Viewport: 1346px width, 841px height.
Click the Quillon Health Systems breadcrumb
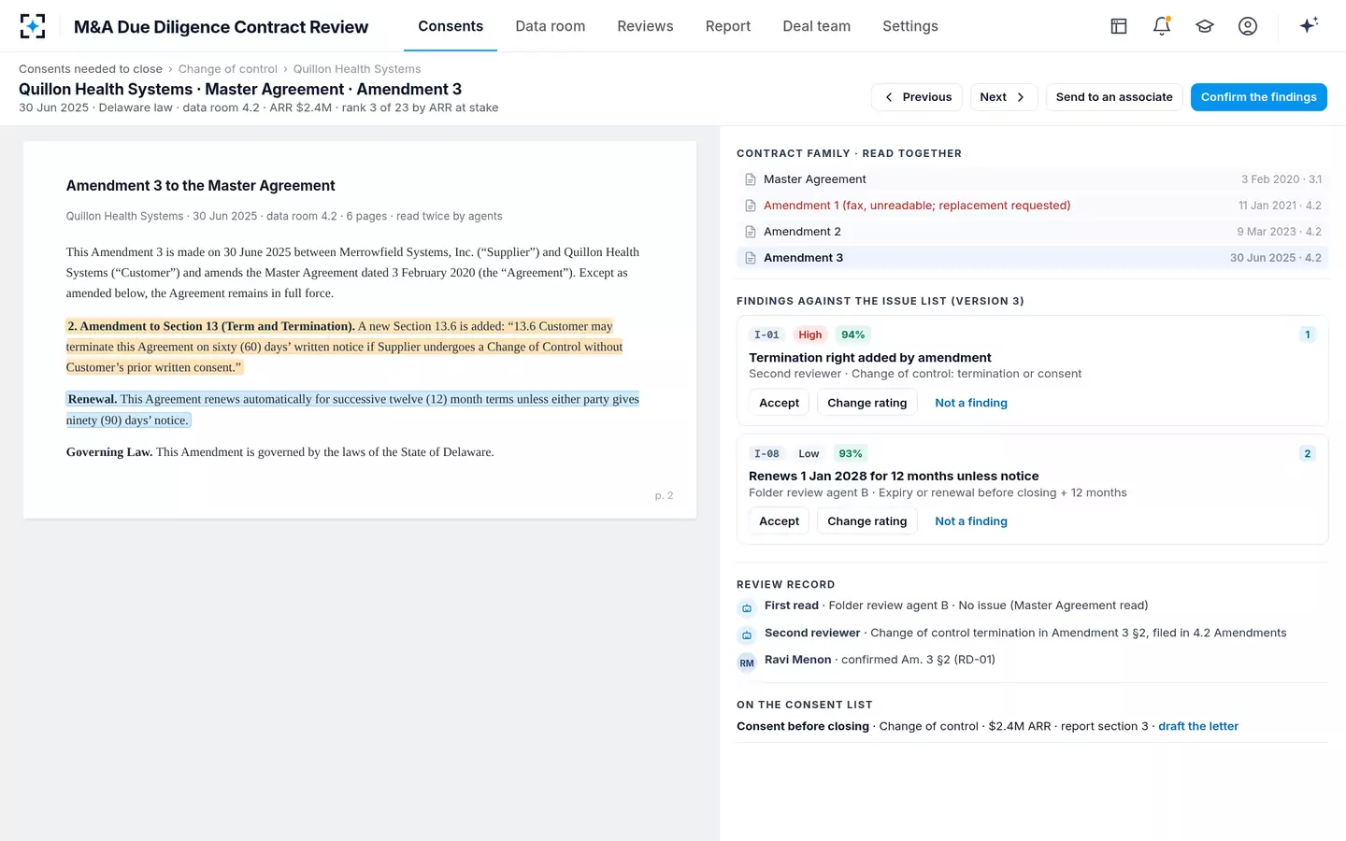click(357, 69)
